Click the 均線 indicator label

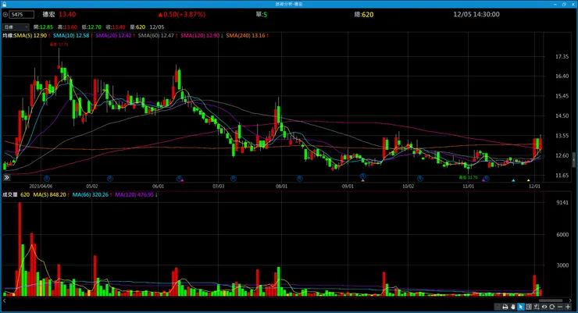[8, 35]
